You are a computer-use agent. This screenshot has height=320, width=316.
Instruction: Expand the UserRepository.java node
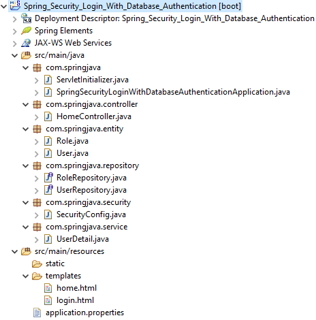pyautogui.click(x=37, y=191)
